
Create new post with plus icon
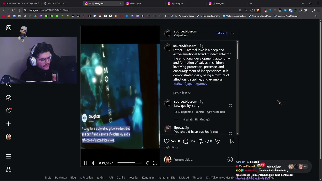click(x=9, y=124)
